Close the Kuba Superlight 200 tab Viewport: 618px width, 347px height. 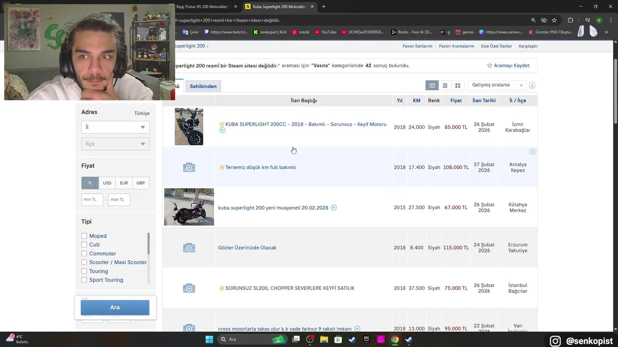[312, 6]
